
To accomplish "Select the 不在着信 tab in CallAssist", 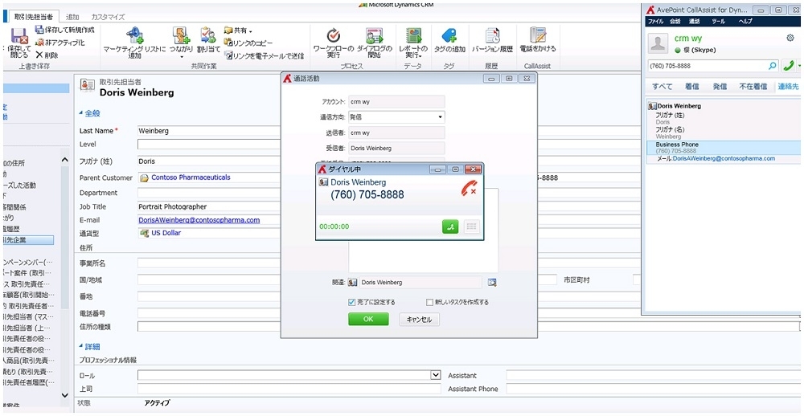I will tap(753, 87).
